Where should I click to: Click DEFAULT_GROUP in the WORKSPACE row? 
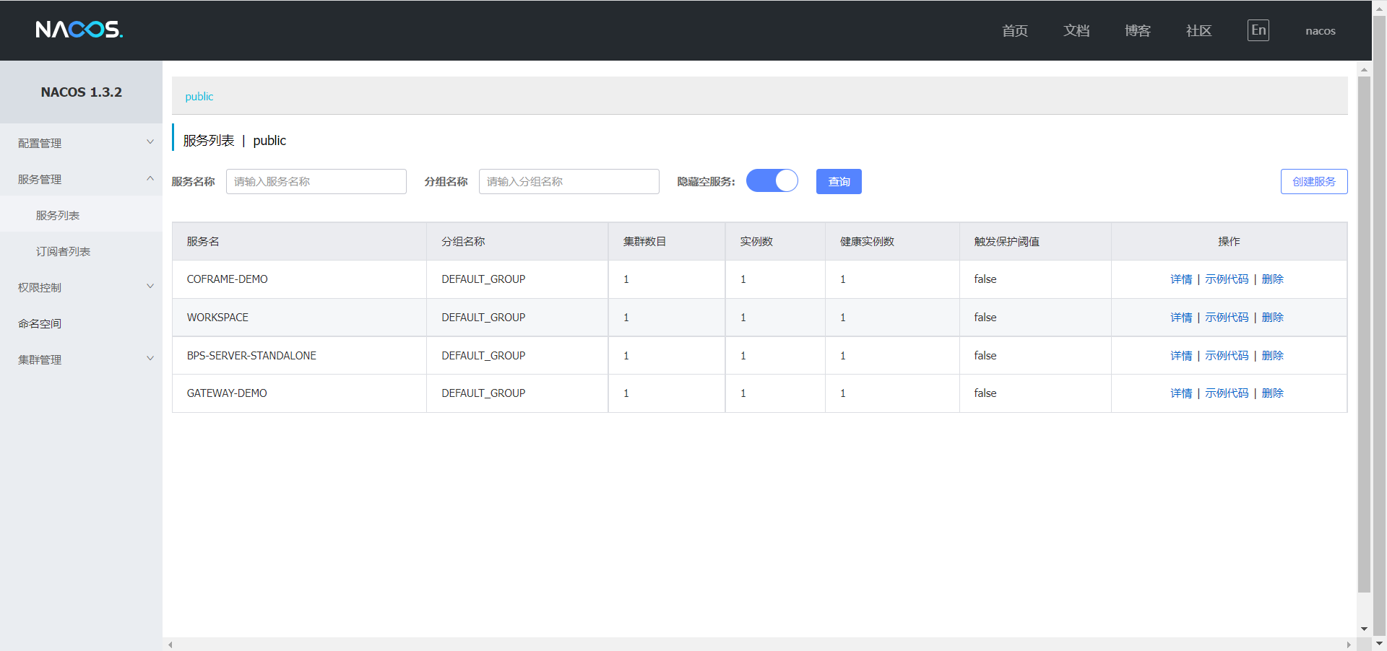483,318
